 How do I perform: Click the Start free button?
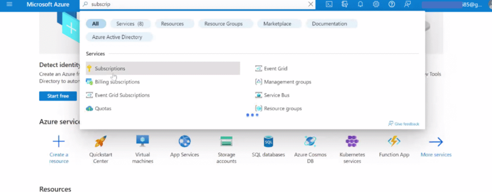pos(58,96)
